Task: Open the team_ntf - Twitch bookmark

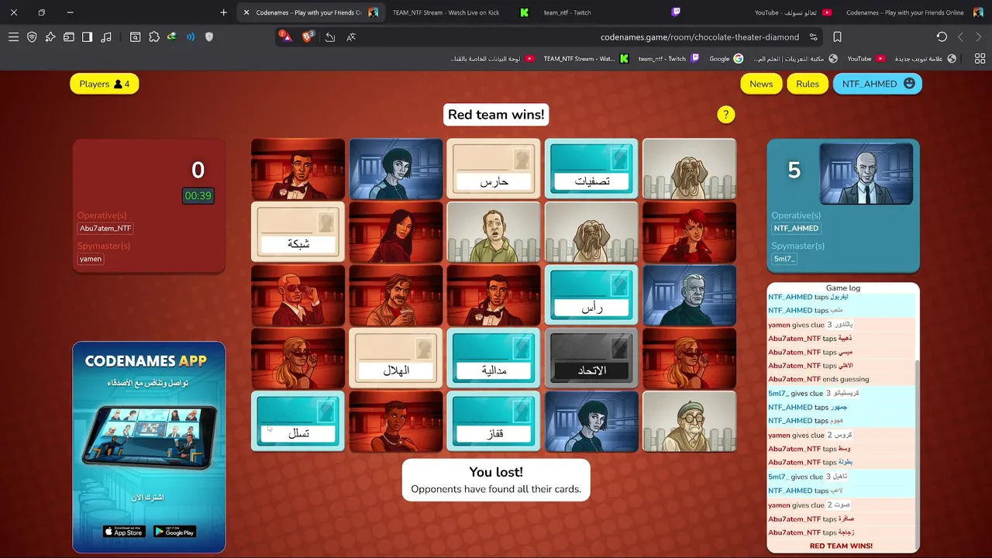Action: click(x=669, y=59)
